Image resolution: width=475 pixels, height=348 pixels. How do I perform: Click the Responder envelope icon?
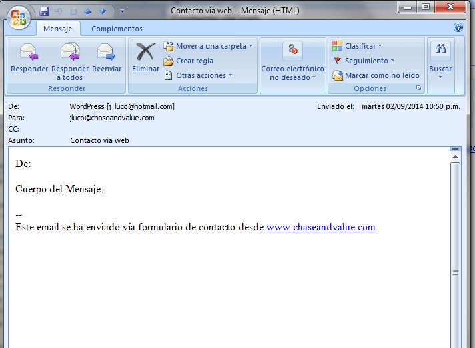pyautogui.click(x=29, y=52)
